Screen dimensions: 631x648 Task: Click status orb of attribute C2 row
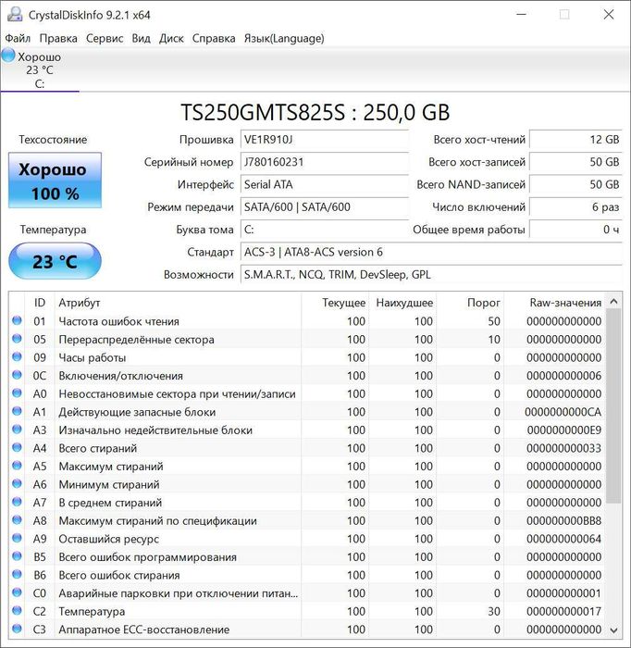tap(17, 610)
